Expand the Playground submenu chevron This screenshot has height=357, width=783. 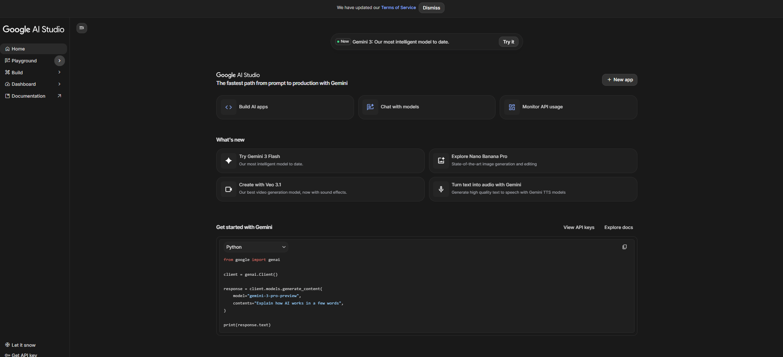[x=59, y=61]
